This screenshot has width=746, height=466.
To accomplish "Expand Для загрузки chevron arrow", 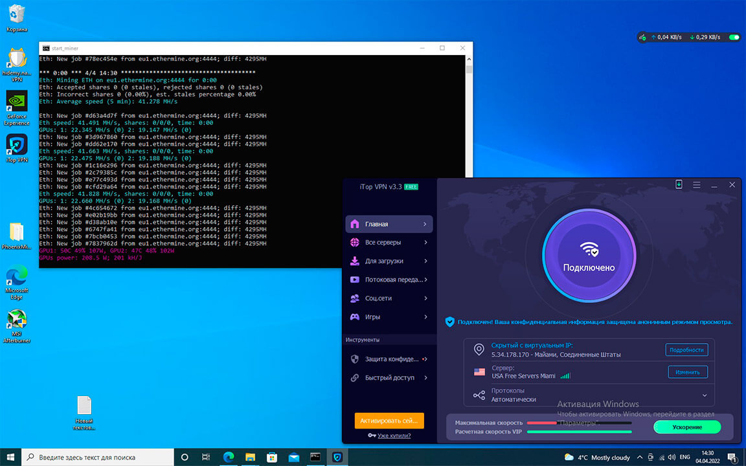I will pos(425,261).
